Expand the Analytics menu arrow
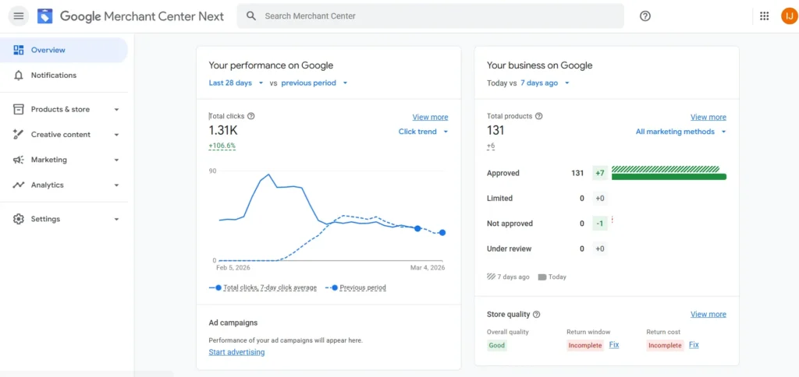This screenshot has height=377, width=799. click(116, 185)
